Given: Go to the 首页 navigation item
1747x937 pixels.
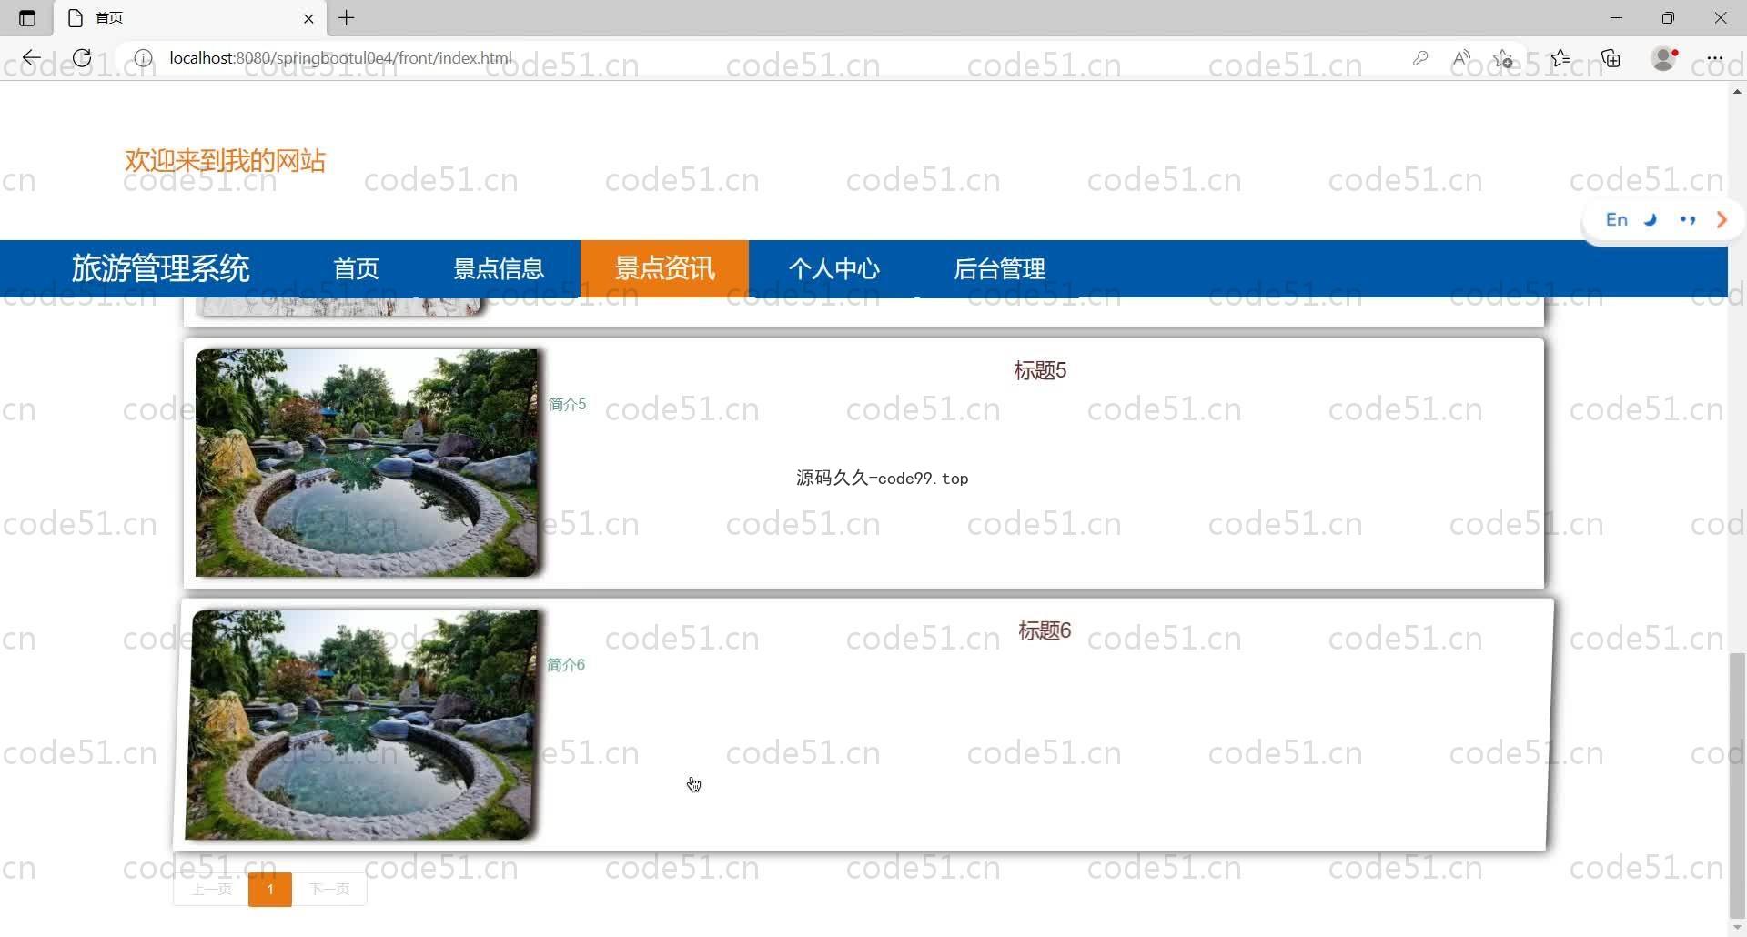Looking at the screenshot, I should pyautogui.click(x=356, y=269).
